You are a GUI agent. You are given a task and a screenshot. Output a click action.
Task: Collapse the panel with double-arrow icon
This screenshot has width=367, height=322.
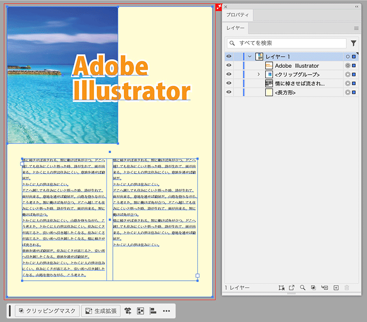(357, 6)
